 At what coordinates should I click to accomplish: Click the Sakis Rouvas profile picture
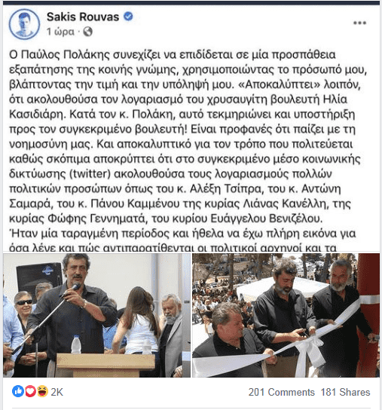24,24
